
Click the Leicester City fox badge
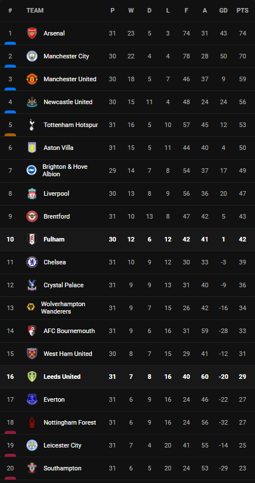(x=32, y=445)
